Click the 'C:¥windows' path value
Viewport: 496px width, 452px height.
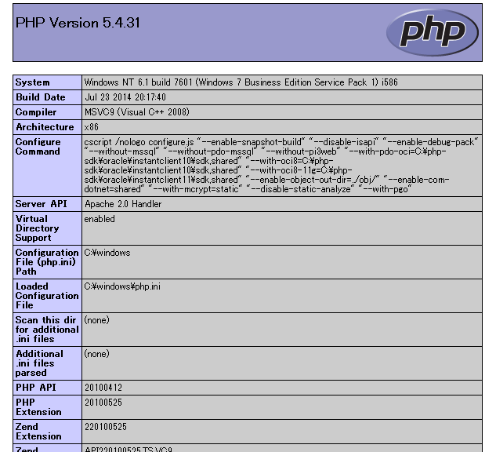coord(107,253)
